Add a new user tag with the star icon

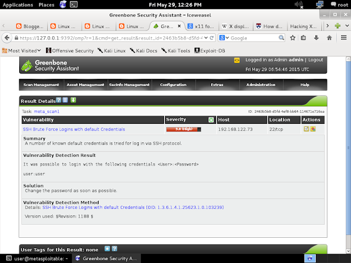pos(107,248)
